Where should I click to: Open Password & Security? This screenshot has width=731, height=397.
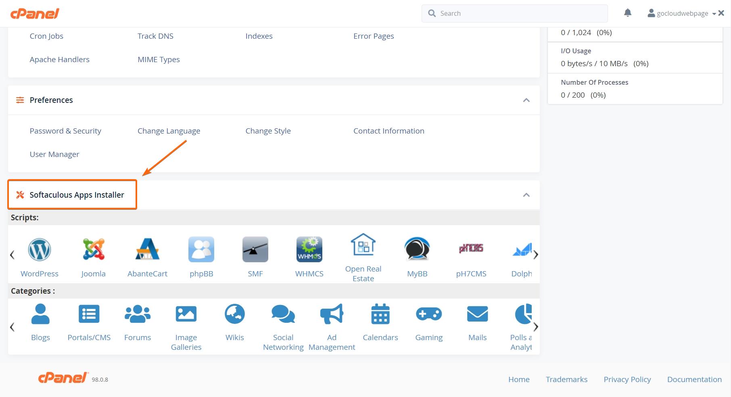tap(65, 131)
